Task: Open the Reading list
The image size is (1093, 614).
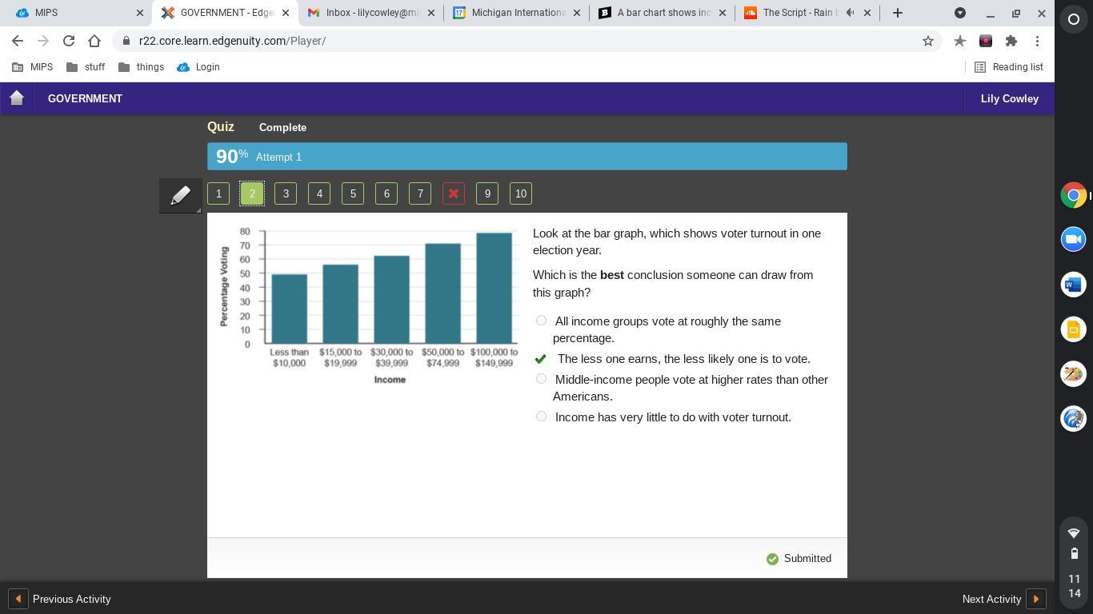Action: pyautogui.click(x=1008, y=67)
